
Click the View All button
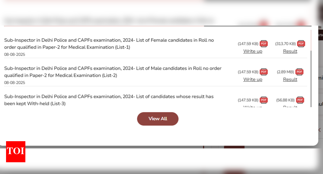click(x=158, y=119)
